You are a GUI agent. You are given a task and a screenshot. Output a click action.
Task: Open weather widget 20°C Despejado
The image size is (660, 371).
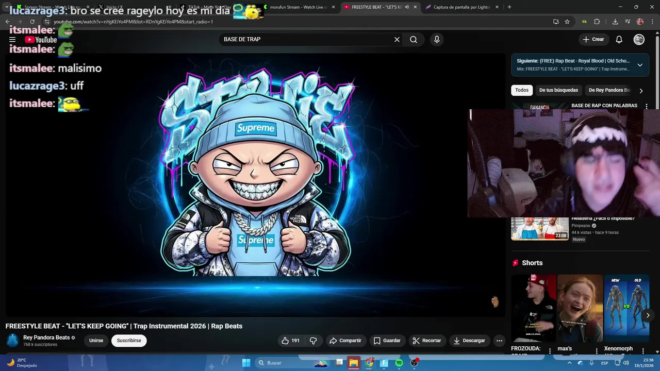click(x=21, y=363)
